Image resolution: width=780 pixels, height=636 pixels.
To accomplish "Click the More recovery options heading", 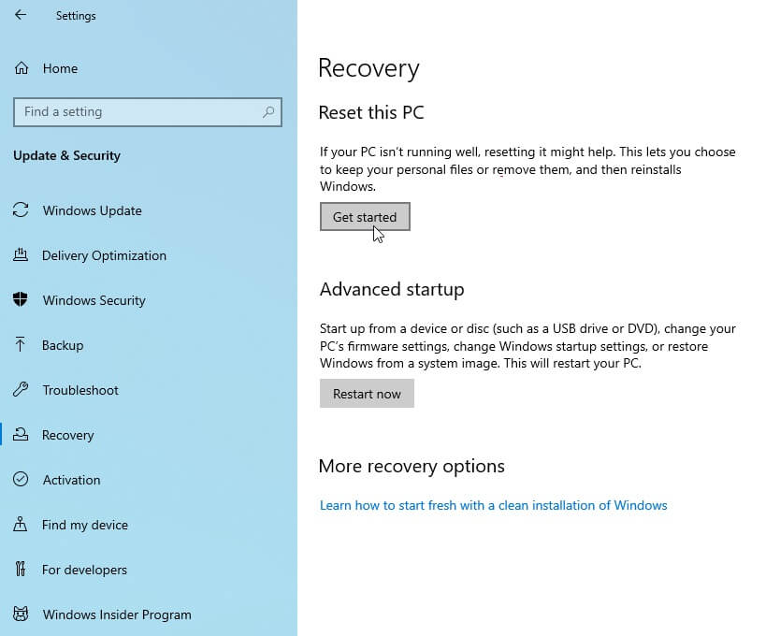I will 412,467.
